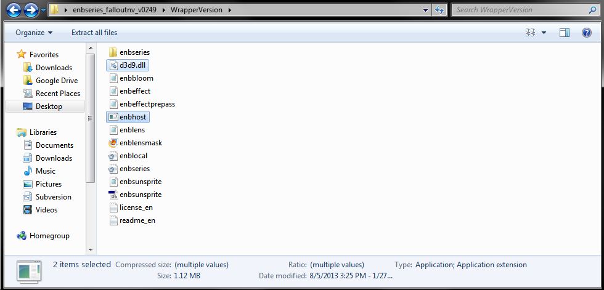Toggle the preview pane

565,33
